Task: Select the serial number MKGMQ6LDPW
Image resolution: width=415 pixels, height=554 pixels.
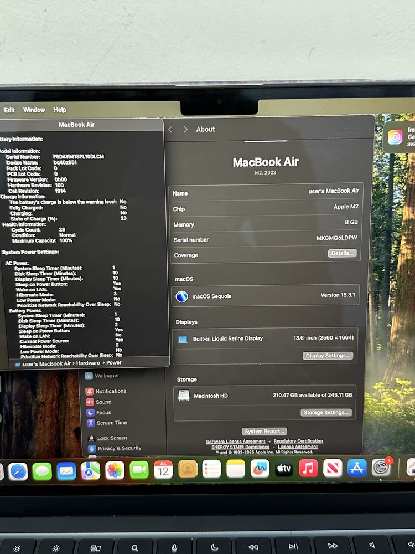Action: [x=336, y=238]
